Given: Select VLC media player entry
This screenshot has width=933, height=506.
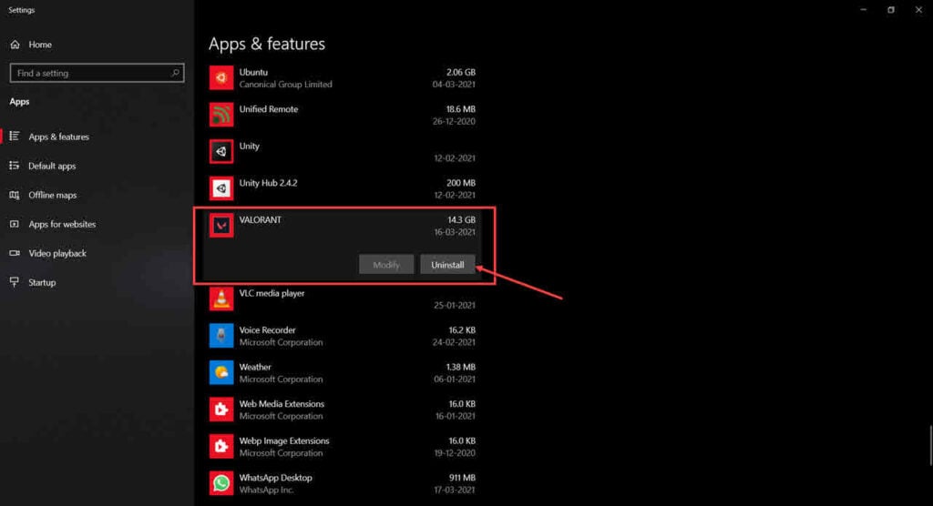Looking at the screenshot, I should [x=272, y=293].
